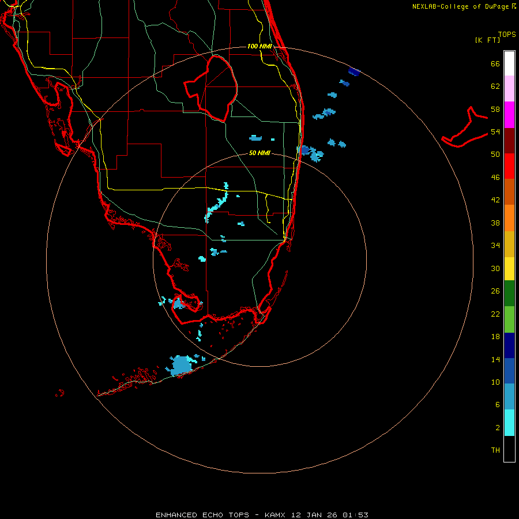519x519 pixels.
Task: Click the legend value 34
Action: tap(495, 245)
